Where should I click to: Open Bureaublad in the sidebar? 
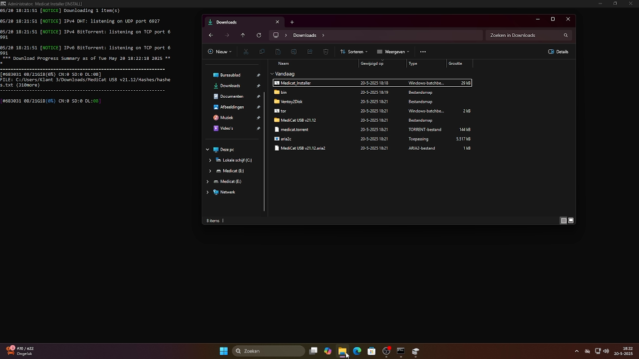(x=230, y=75)
